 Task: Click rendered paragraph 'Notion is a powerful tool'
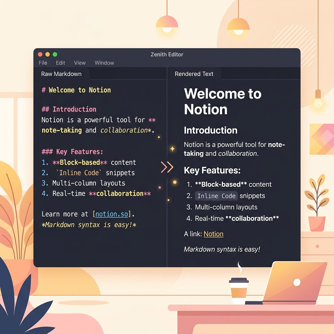pyautogui.click(x=234, y=149)
